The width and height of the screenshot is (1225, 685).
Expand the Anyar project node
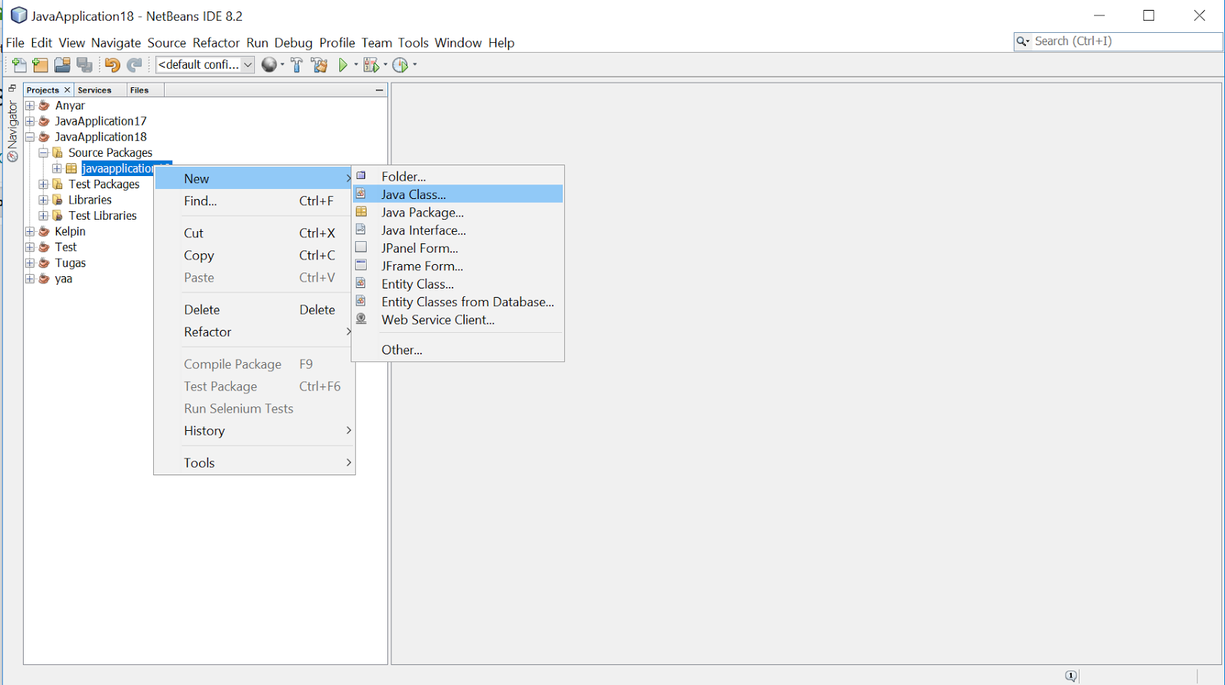pyautogui.click(x=30, y=106)
